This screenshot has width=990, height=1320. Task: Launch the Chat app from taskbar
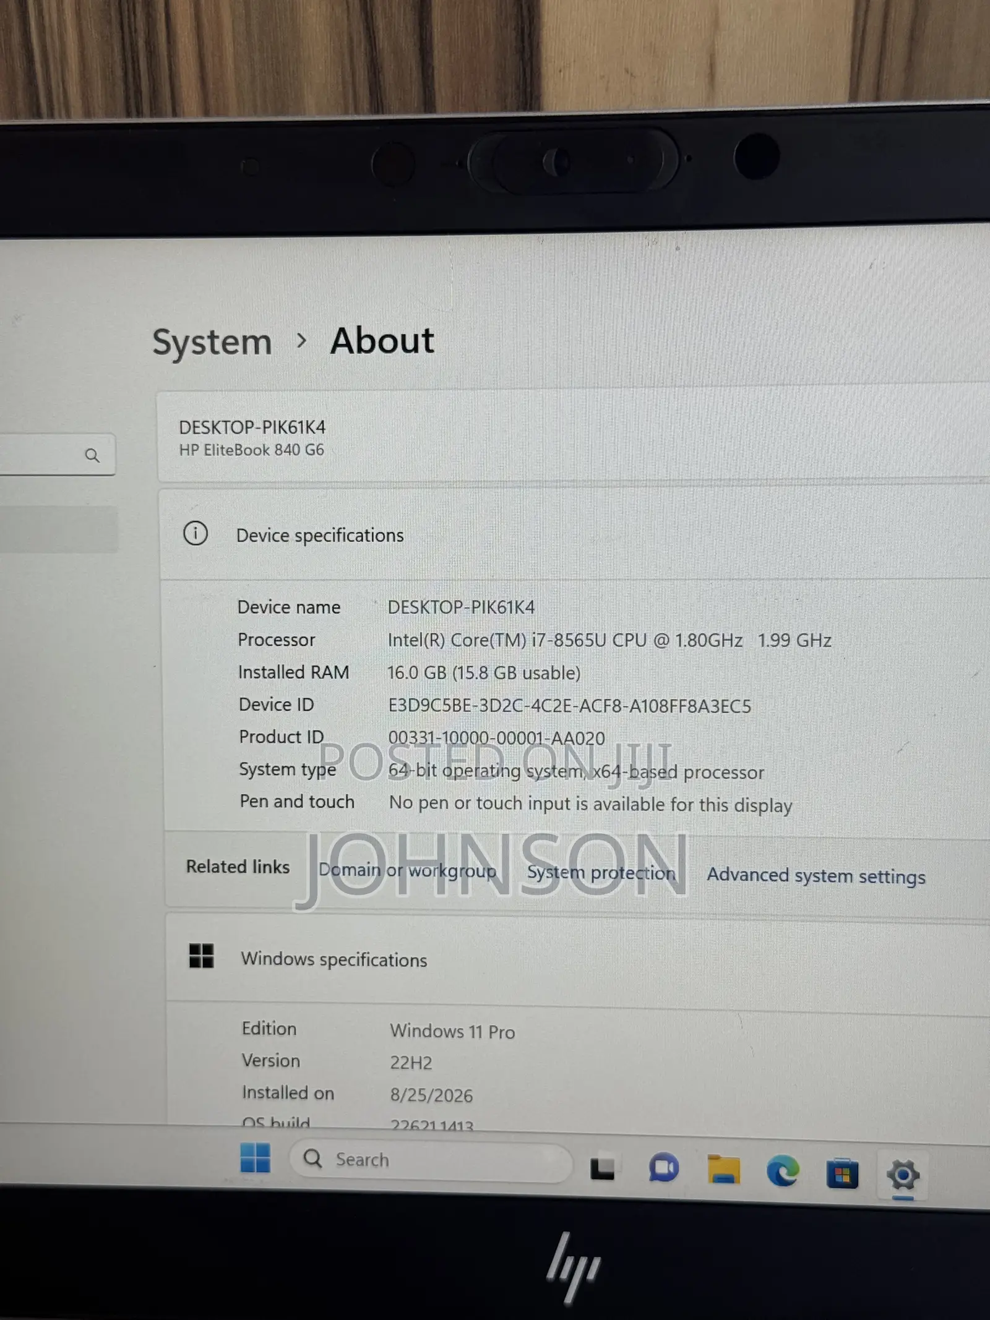point(663,1168)
